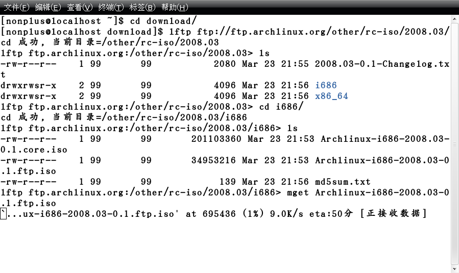Image resolution: width=459 pixels, height=273 pixels.
Task: Click the file size 34953216
Action: point(213,160)
